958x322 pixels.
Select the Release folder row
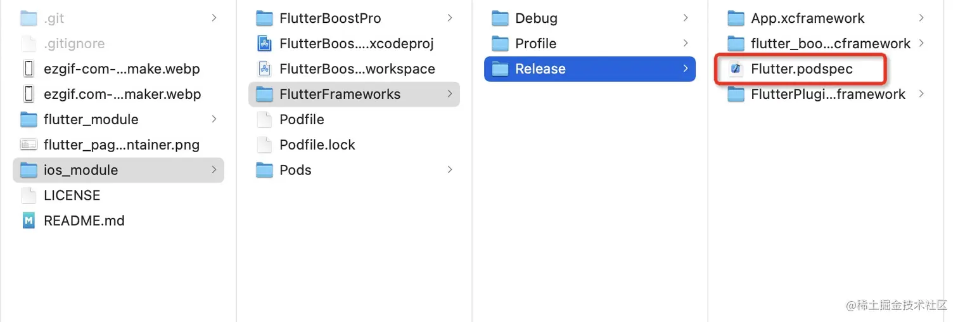click(589, 69)
